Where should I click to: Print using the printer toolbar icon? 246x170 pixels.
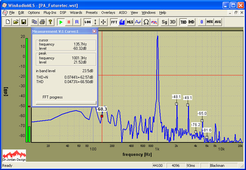click(x=42, y=22)
